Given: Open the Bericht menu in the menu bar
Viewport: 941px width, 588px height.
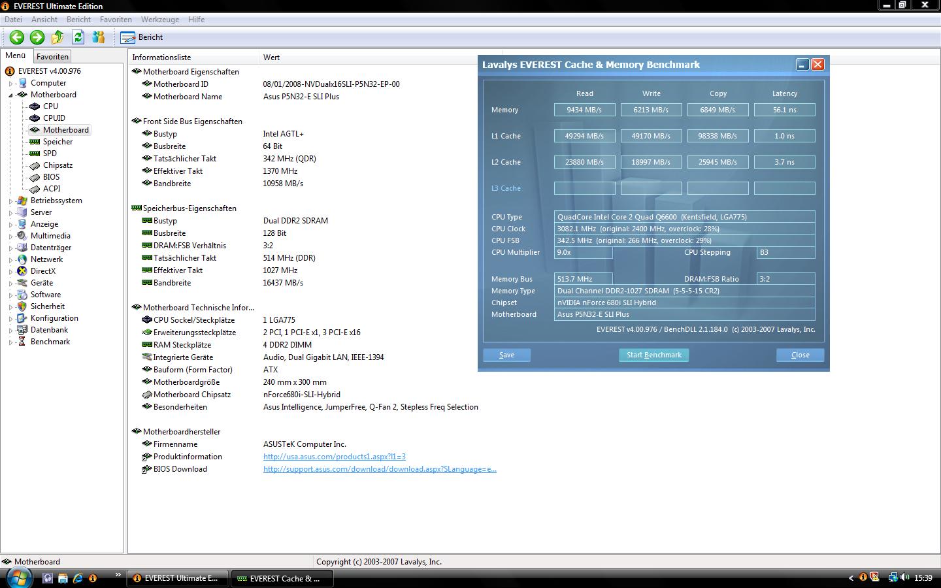Looking at the screenshot, I should [x=78, y=20].
